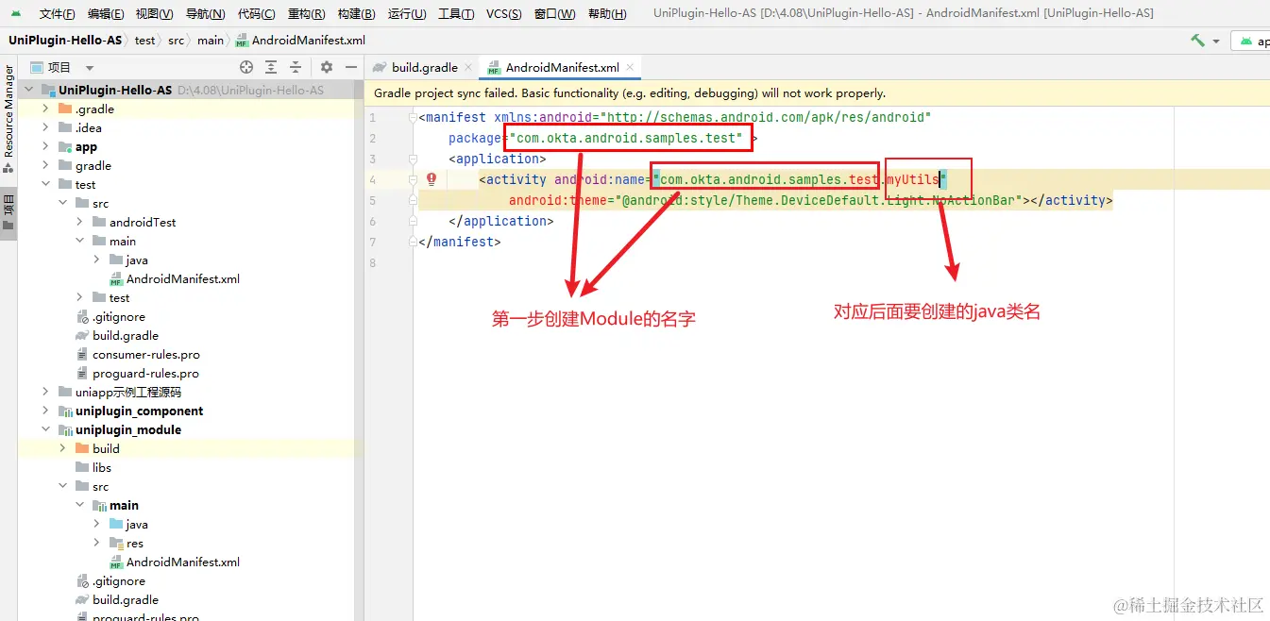Select build.gradle in the test module
The image size is (1270, 621).
click(125, 335)
